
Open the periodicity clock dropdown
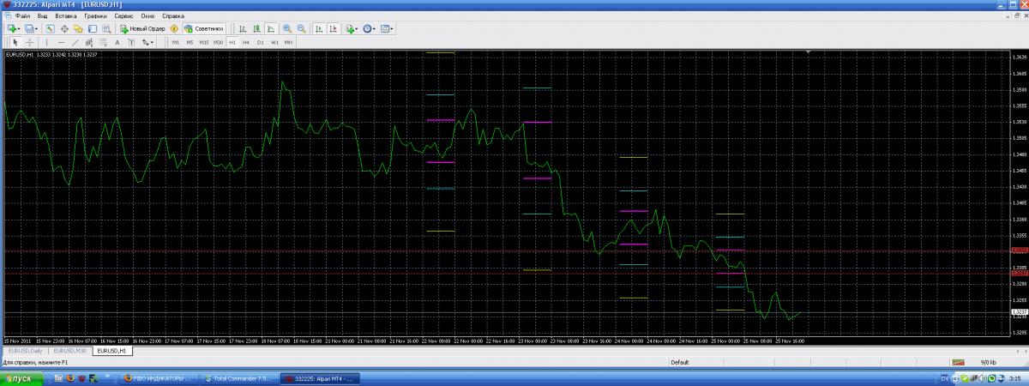pyautogui.click(x=370, y=28)
